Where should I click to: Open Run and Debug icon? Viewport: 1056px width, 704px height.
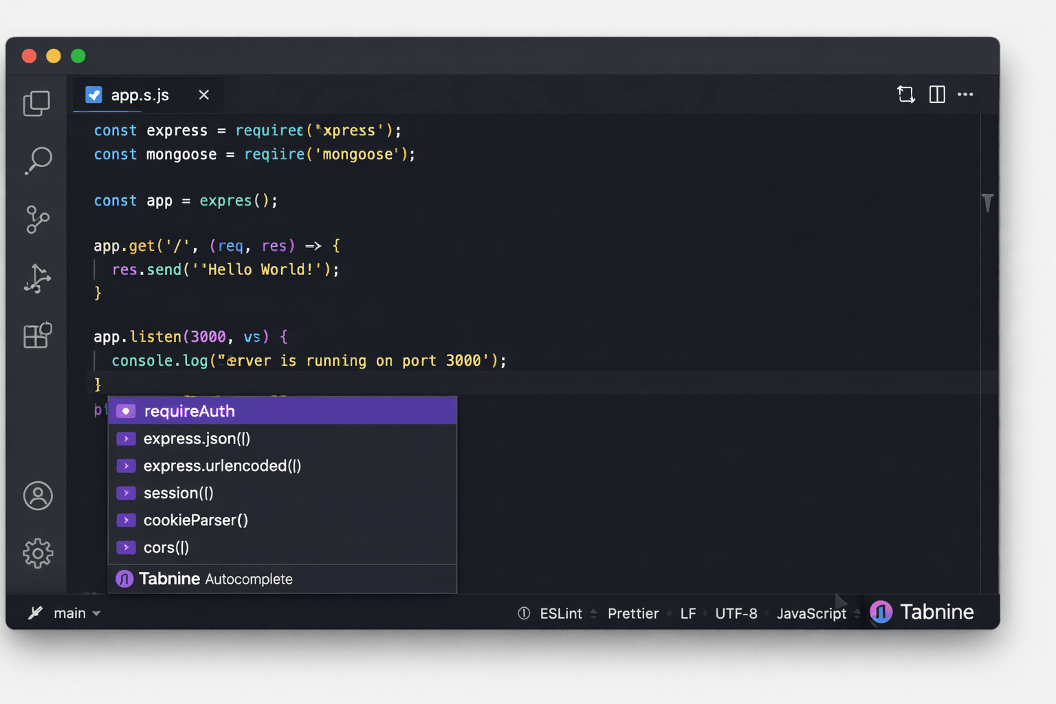(37, 278)
